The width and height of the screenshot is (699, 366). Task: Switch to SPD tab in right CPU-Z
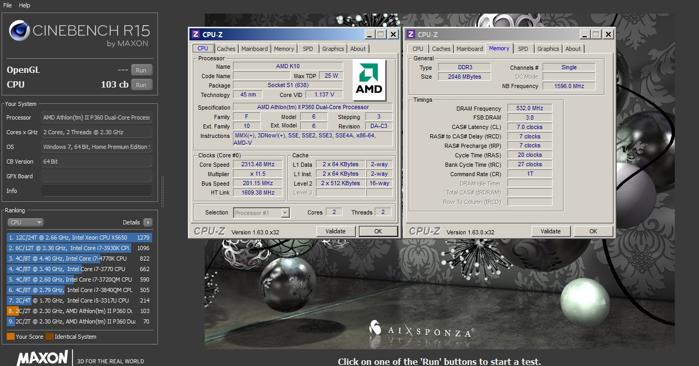pos(523,49)
